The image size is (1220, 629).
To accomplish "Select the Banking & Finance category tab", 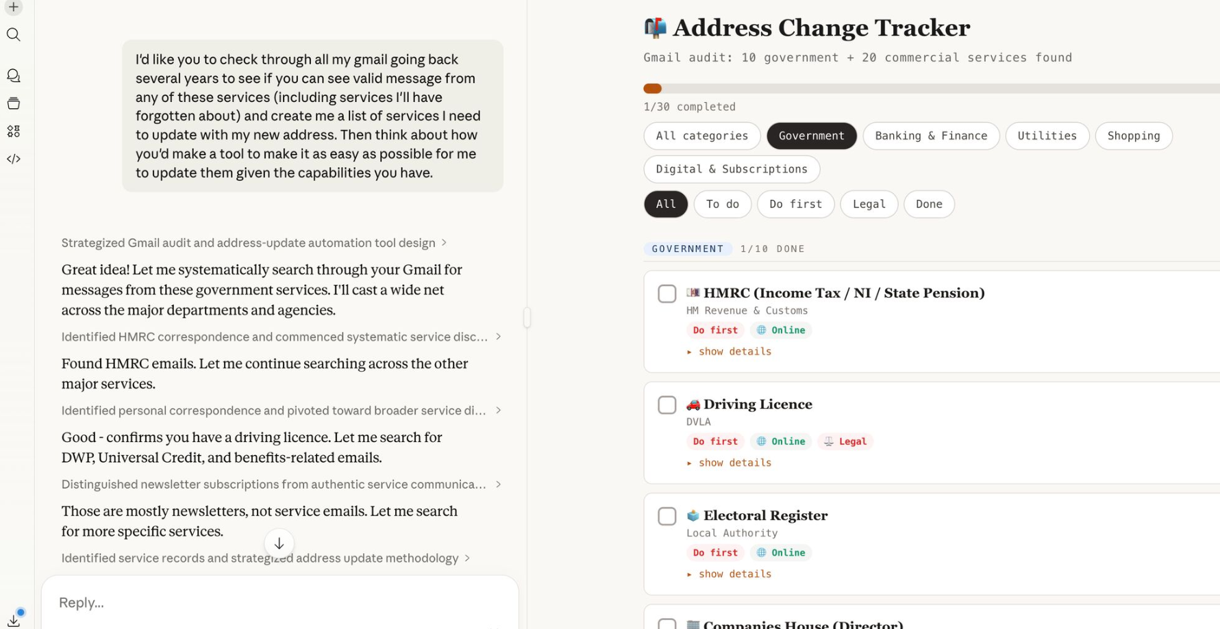I will coord(930,136).
